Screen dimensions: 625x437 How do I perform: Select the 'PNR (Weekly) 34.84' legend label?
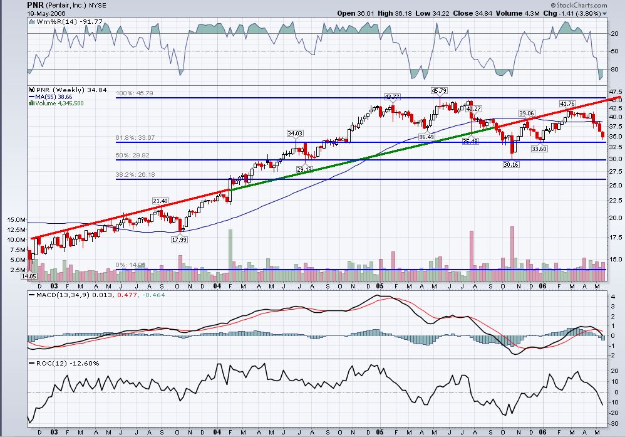[71, 90]
